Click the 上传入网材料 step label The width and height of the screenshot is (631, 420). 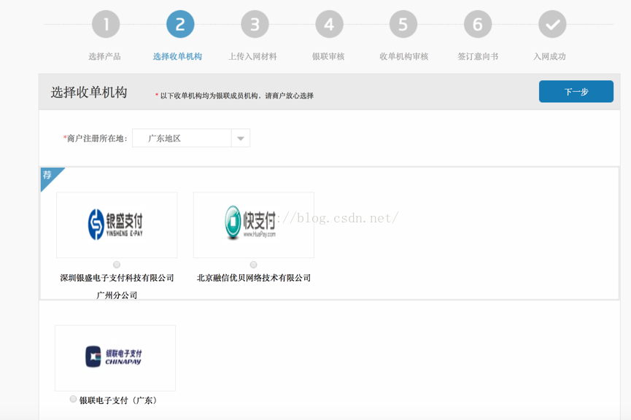[252, 56]
